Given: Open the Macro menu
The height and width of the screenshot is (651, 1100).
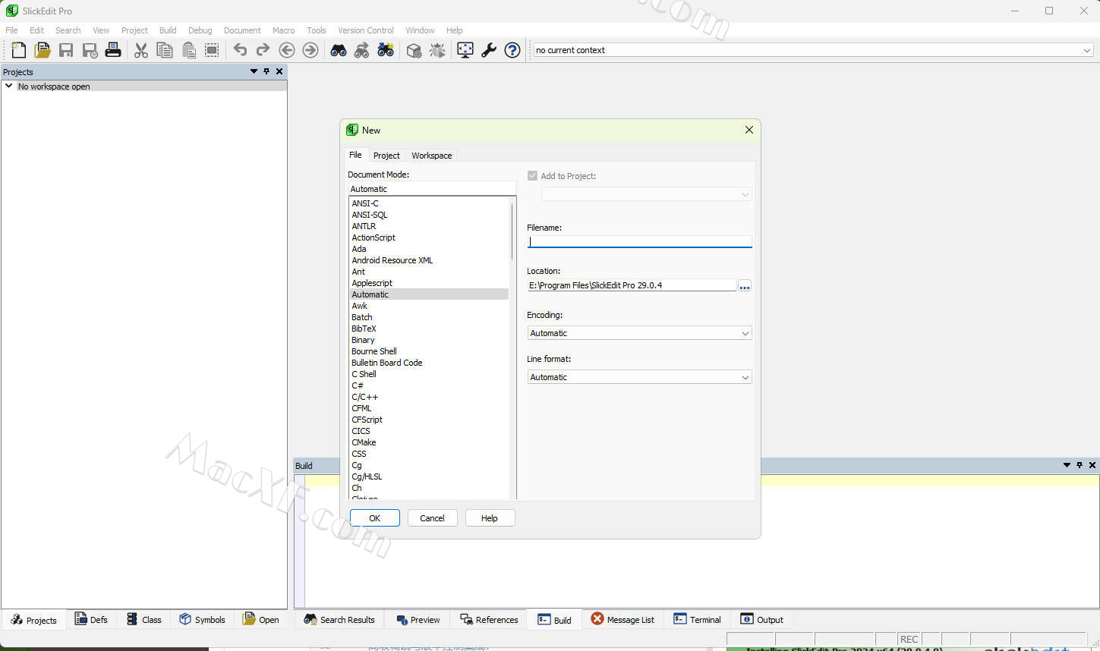Looking at the screenshot, I should coord(283,30).
